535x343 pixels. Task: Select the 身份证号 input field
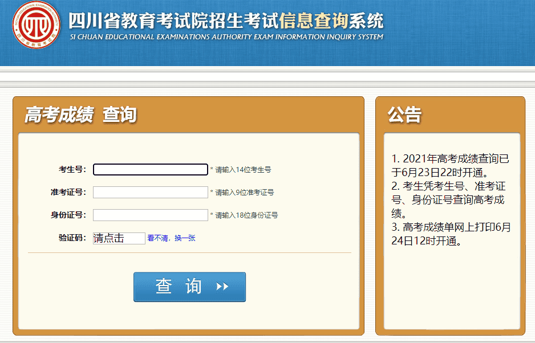click(x=151, y=215)
